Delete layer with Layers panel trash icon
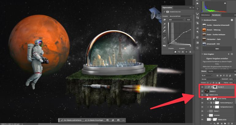 pyautogui.click(x=232, y=123)
